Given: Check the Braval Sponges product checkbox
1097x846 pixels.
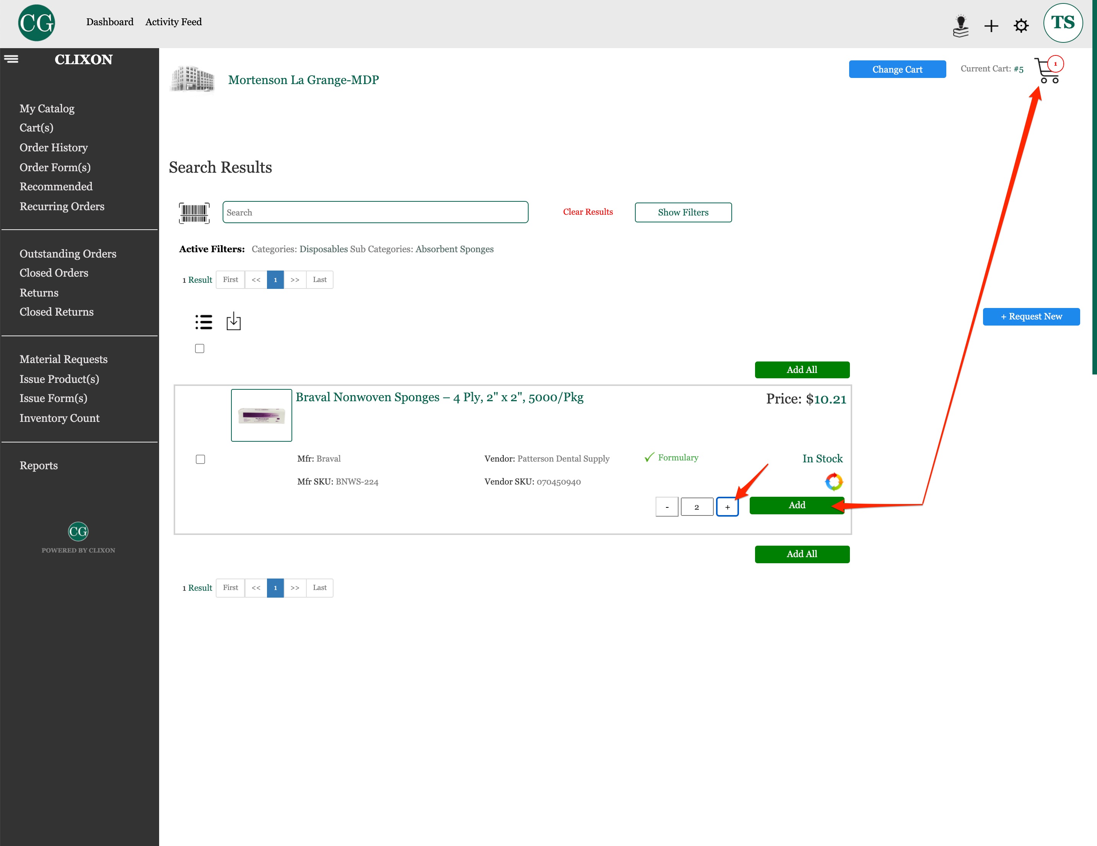Looking at the screenshot, I should click(200, 459).
